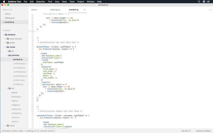Viewport: 213px width, 133px height.
Task: Open the Find menu
Action: 50,2
